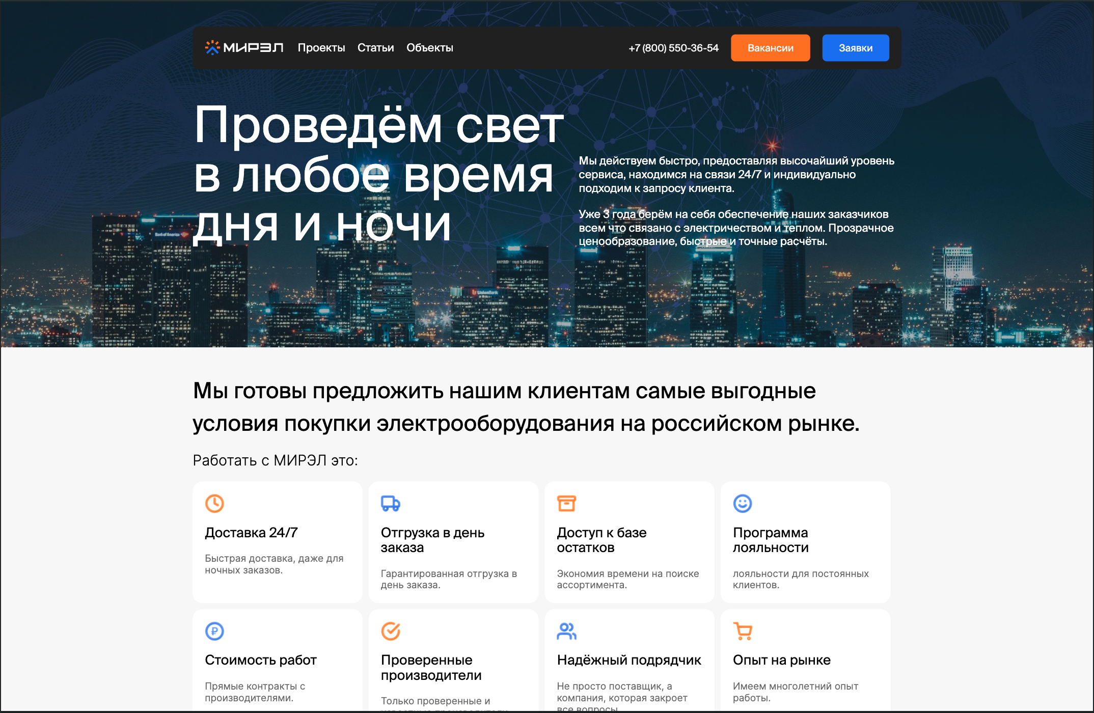Click the МИРЭЛ logo in the header
Viewport: 1094px width, 713px height.
click(244, 48)
